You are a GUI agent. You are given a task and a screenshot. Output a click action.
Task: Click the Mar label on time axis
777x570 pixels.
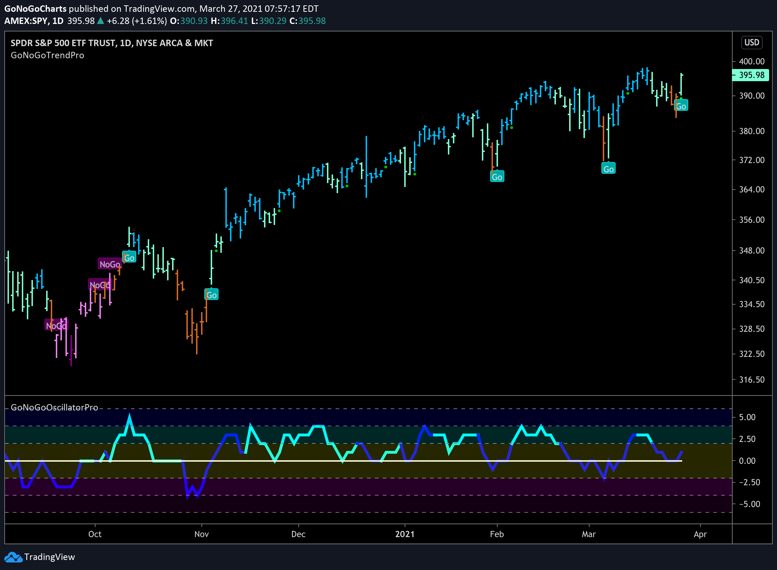[589, 534]
